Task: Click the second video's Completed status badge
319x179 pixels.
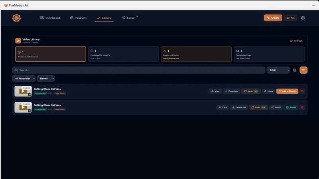Action: (40, 109)
